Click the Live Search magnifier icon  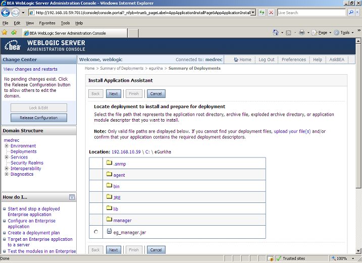(x=351, y=13)
